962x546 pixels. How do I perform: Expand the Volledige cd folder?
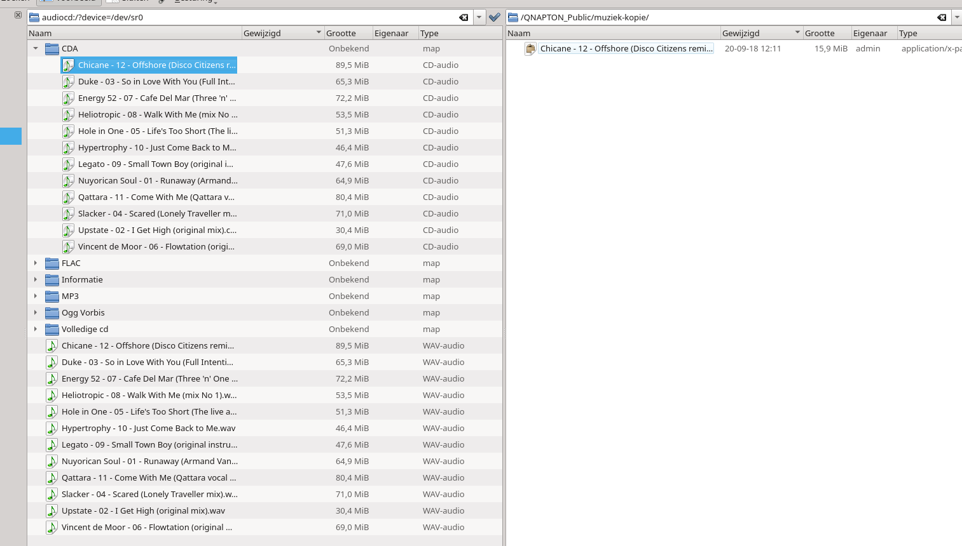click(36, 329)
